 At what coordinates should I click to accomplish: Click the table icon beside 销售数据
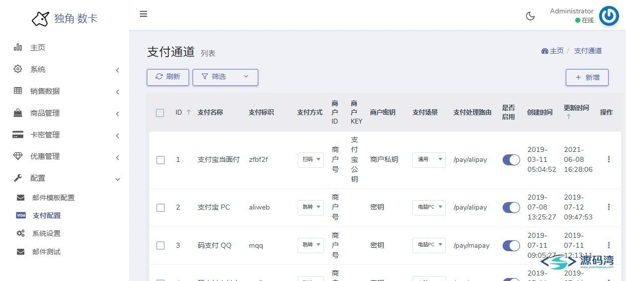coord(18,91)
